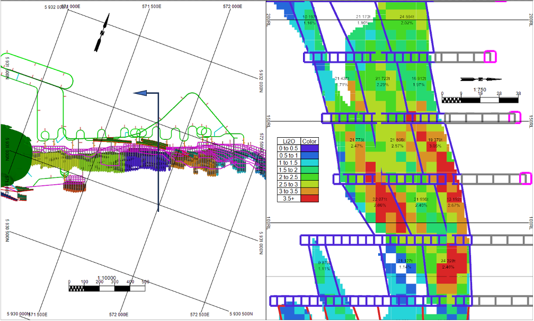Click the legend's Color column header
This screenshot has width=534, height=321.
click(x=309, y=141)
